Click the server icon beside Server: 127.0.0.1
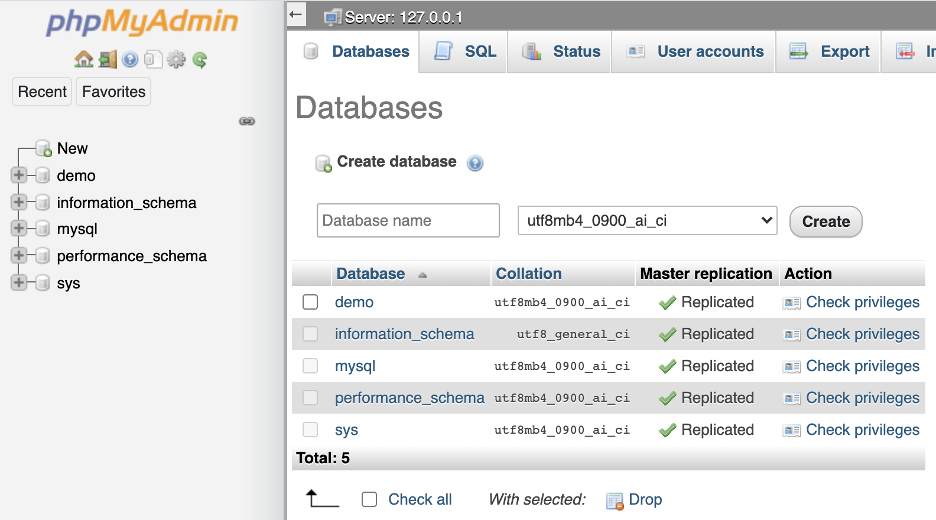 [333, 18]
